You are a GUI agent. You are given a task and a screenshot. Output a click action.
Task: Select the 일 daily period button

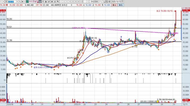click(x=40, y=2)
